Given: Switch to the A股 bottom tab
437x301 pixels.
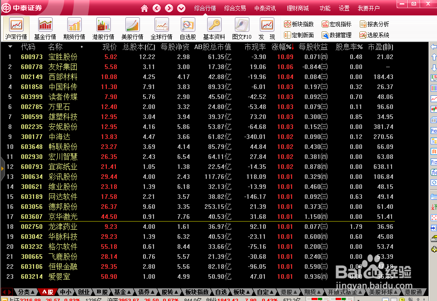Looking at the screenshot, I should click(x=48, y=292).
